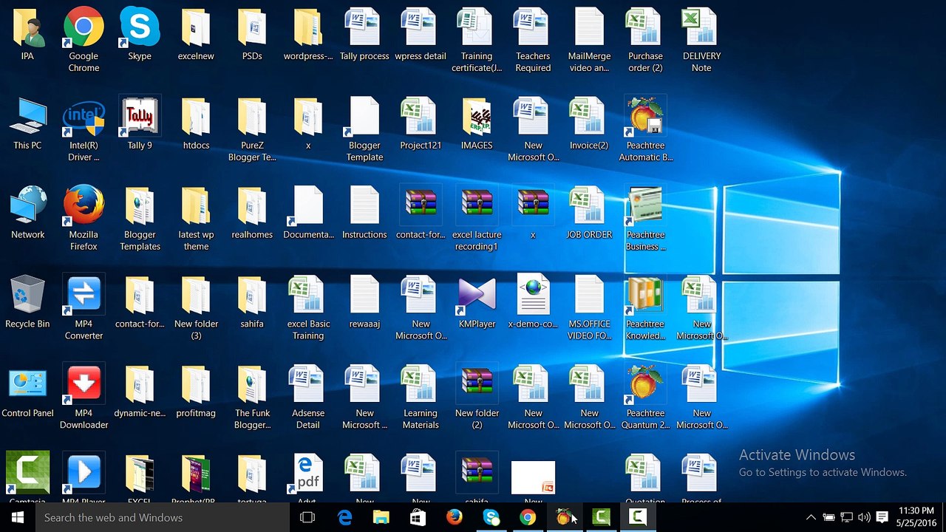Image resolution: width=946 pixels, height=532 pixels.
Task: Click Microsoft Edge in the taskbar
Action: (x=345, y=517)
